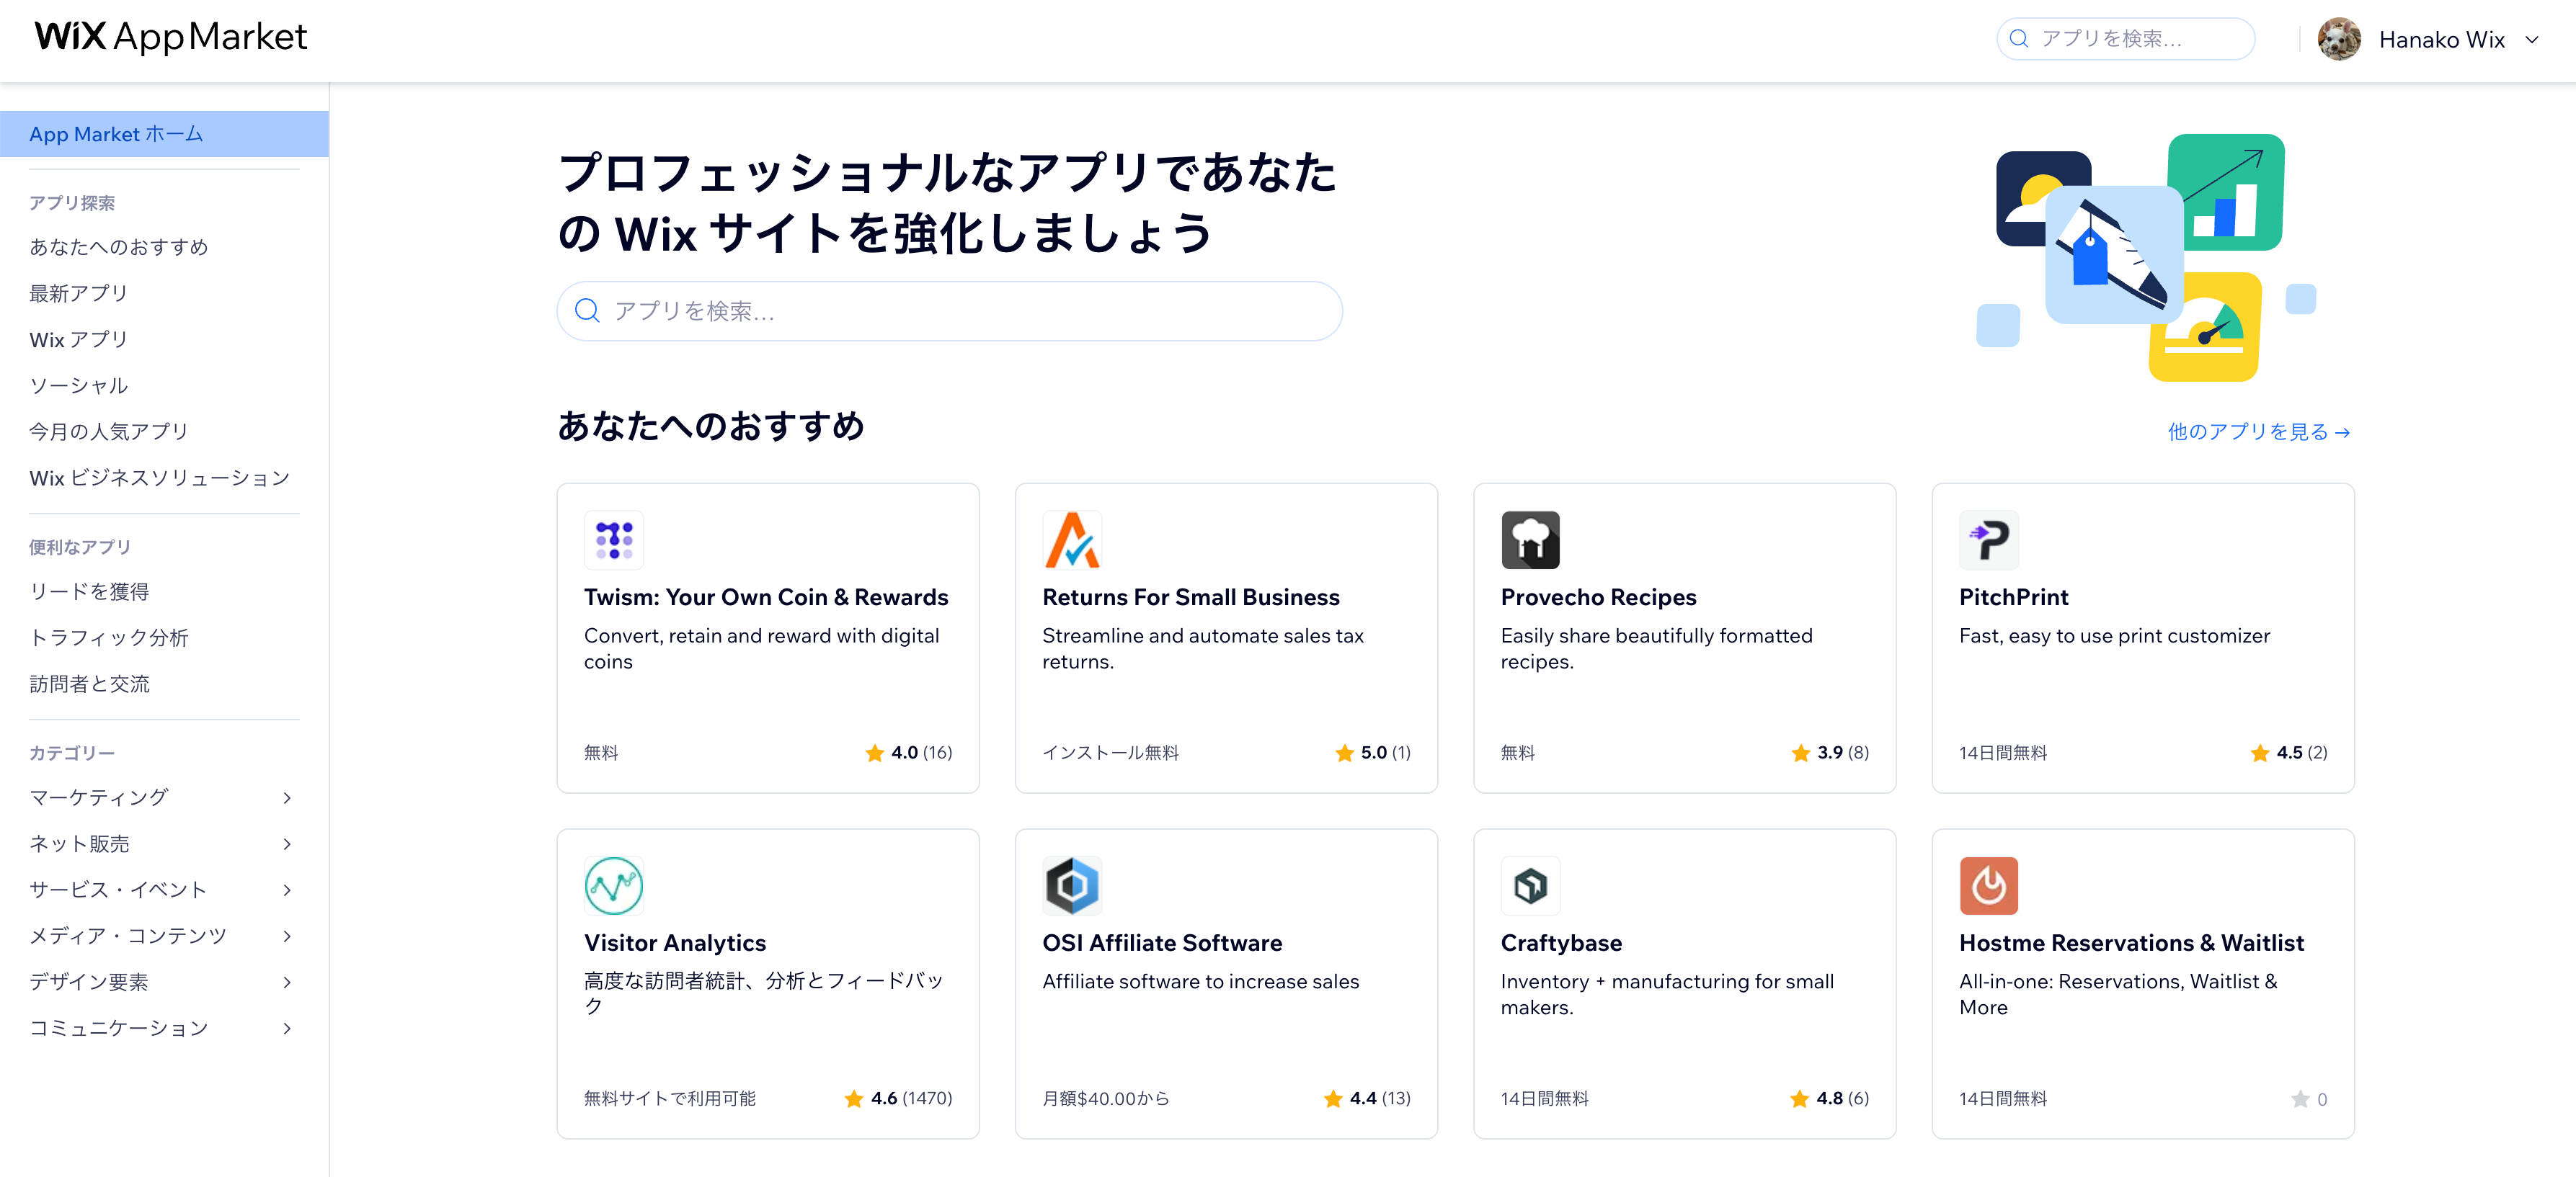Expand the デザイン要素 category chevron
Screen dimensions: 2576x1177
coord(287,983)
